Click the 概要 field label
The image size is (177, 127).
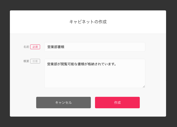26,61
